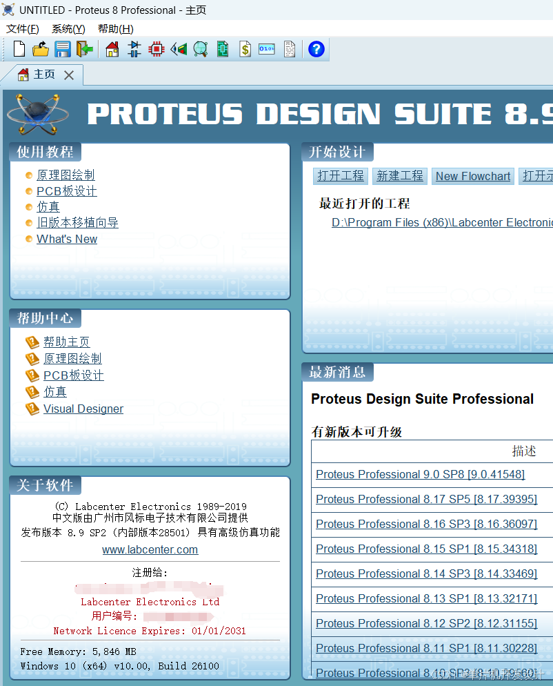Viewport: 553px width, 686px height.
Task: Click the Network Licence Expires text
Action: coord(150,631)
